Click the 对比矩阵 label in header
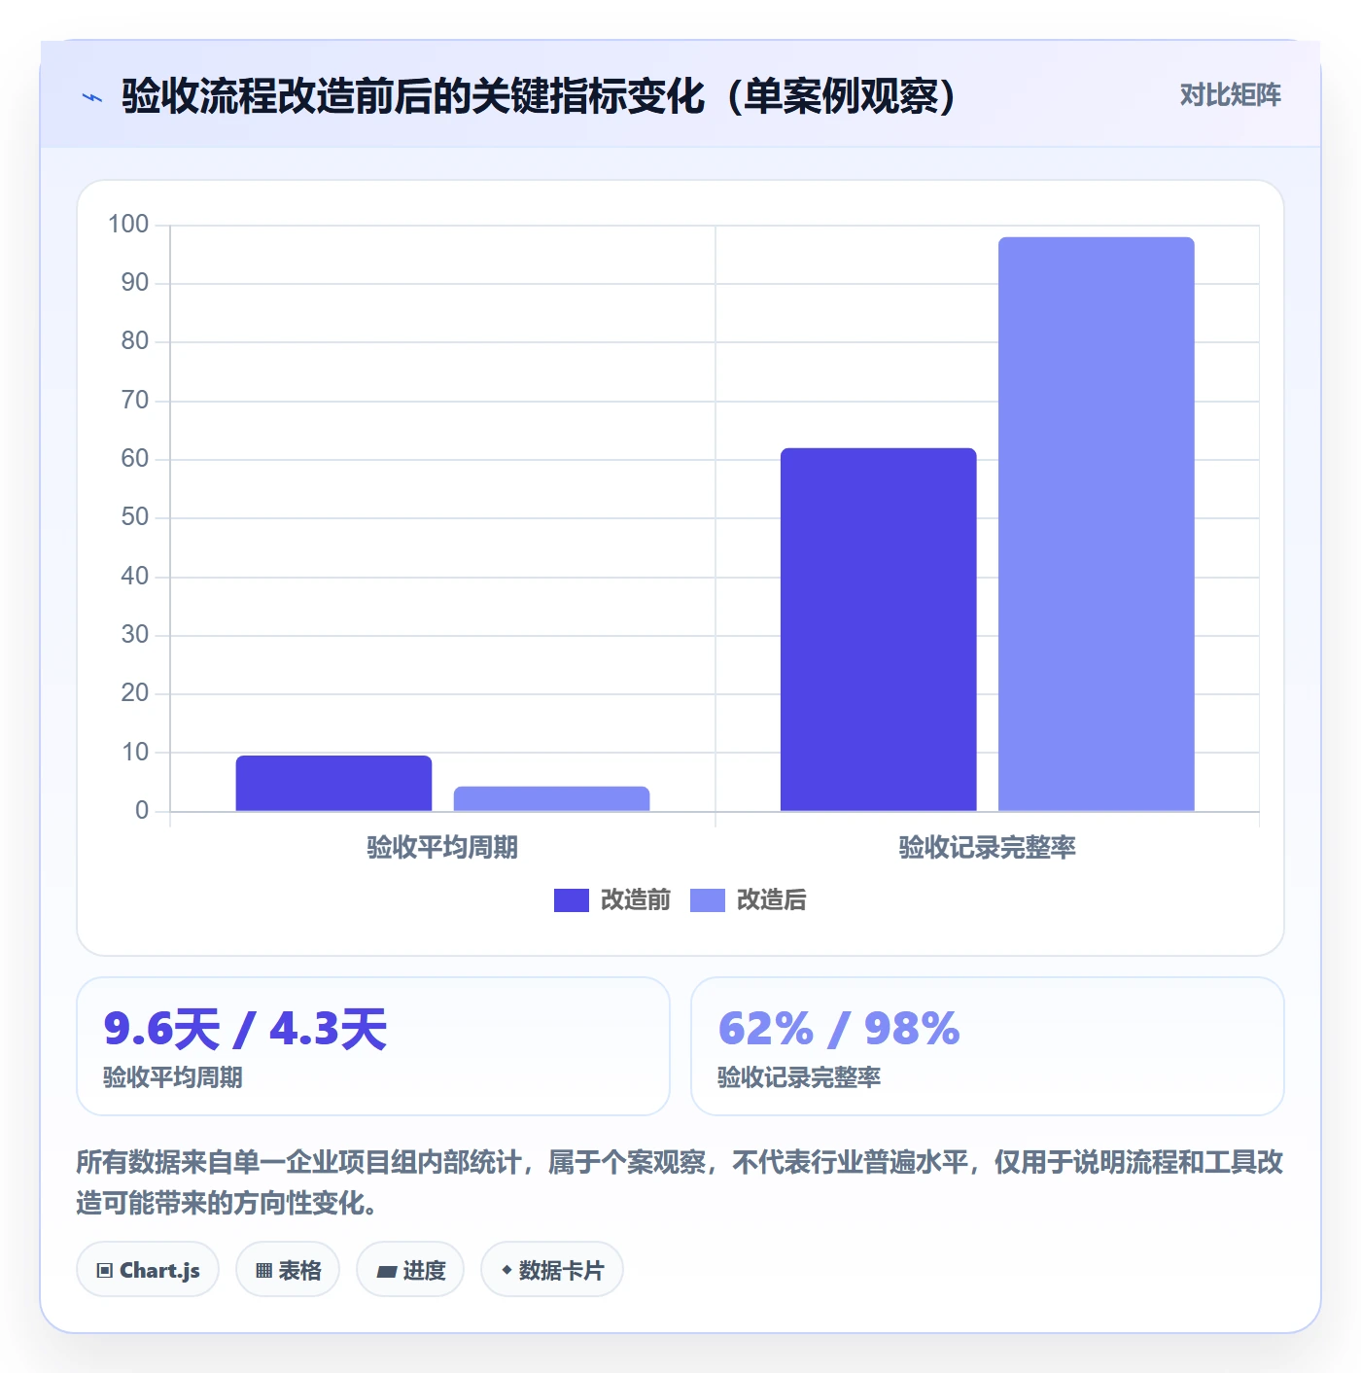Viewport: 1361px width, 1373px height. click(1230, 95)
